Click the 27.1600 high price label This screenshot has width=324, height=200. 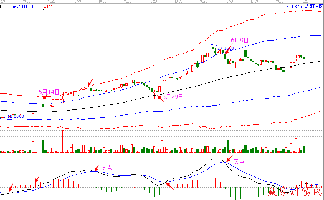[x=225, y=48]
